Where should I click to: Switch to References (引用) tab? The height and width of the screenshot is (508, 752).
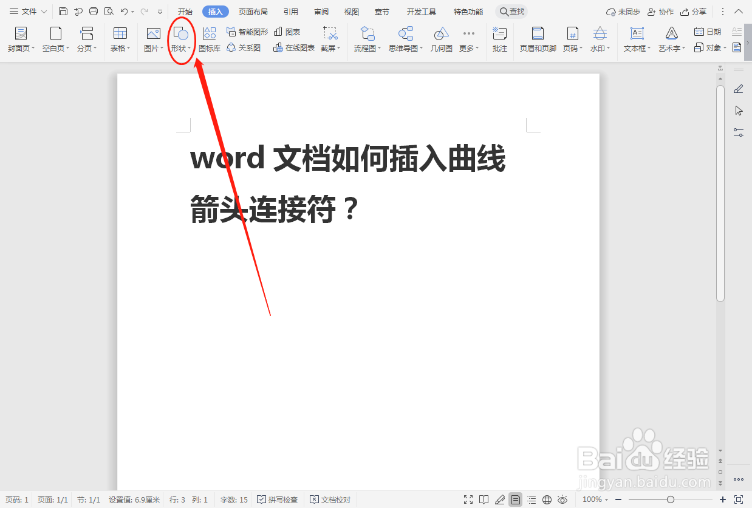tap(291, 12)
